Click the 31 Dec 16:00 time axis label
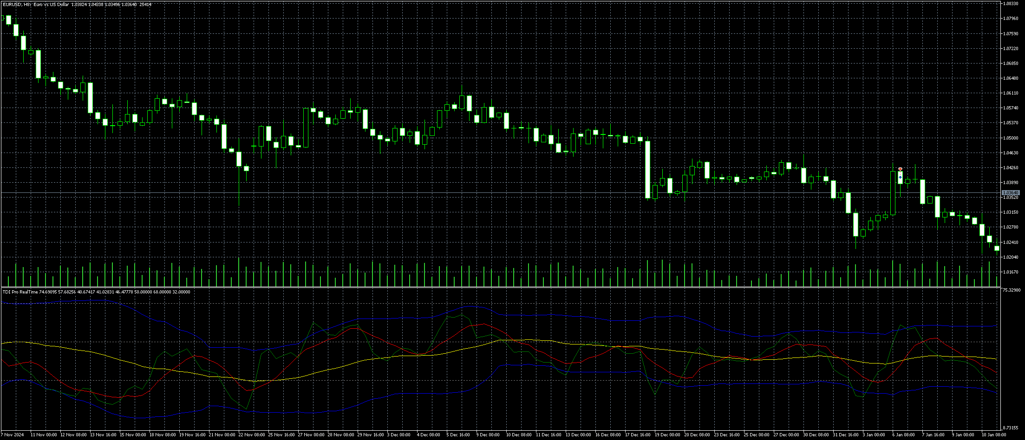This screenshot has width=1025, height=440. [x=846, y=435]
